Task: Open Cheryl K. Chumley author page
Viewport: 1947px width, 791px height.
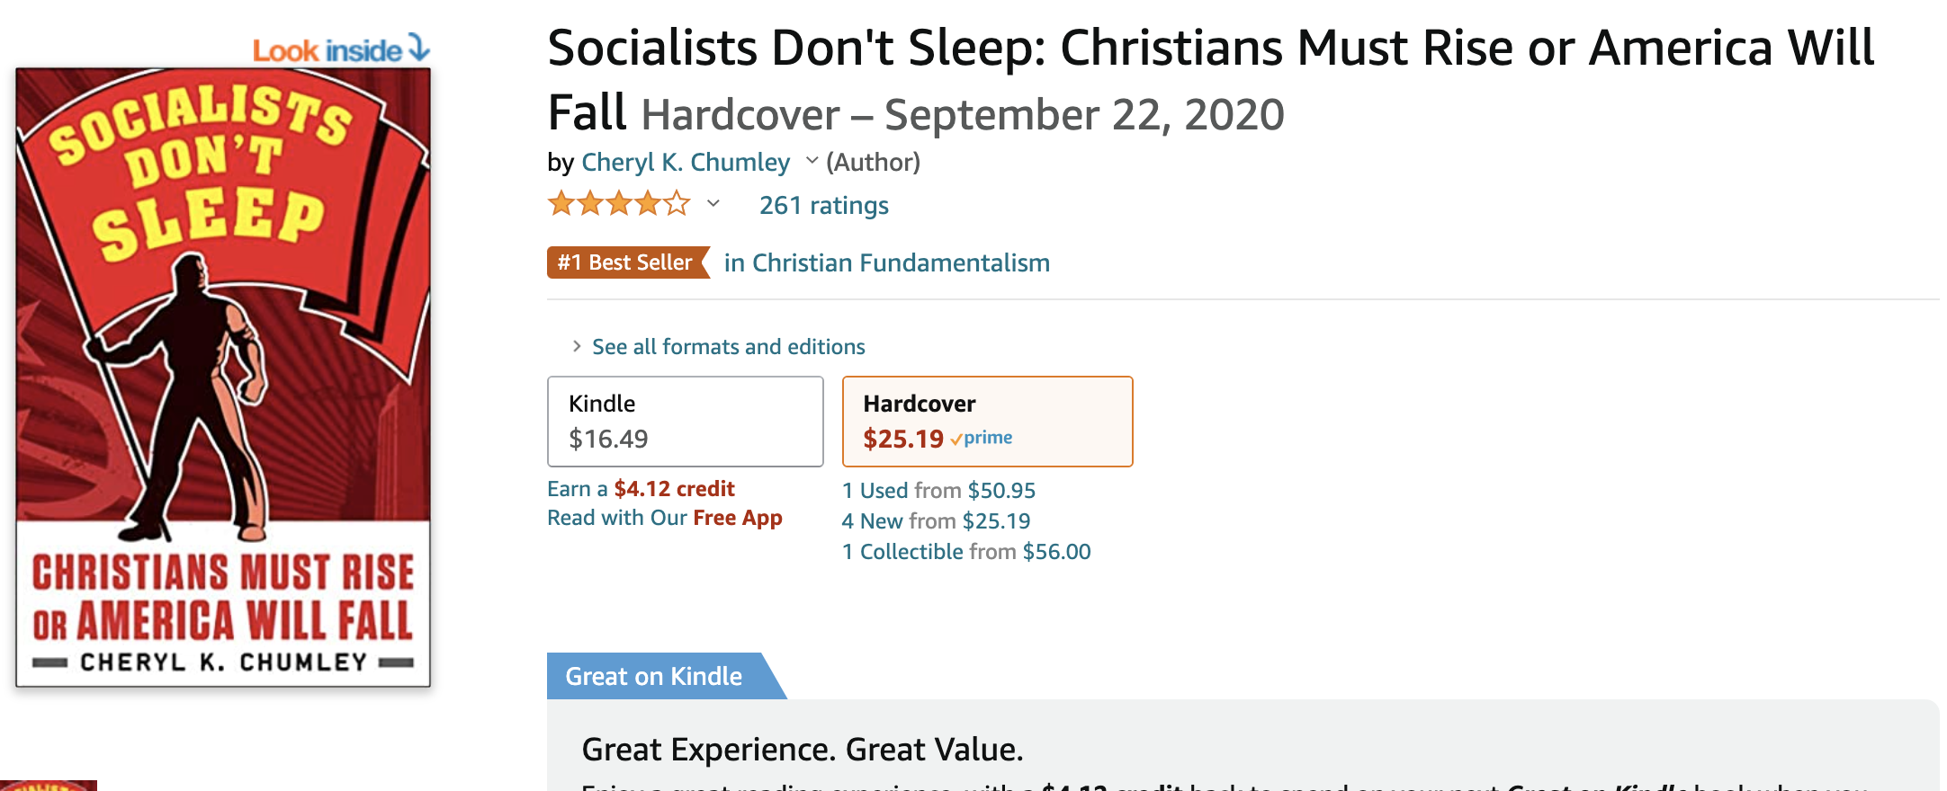Action: (686, 163)
